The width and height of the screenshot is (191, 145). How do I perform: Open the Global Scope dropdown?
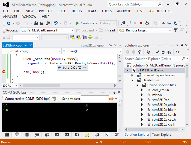tap(32, 51)
